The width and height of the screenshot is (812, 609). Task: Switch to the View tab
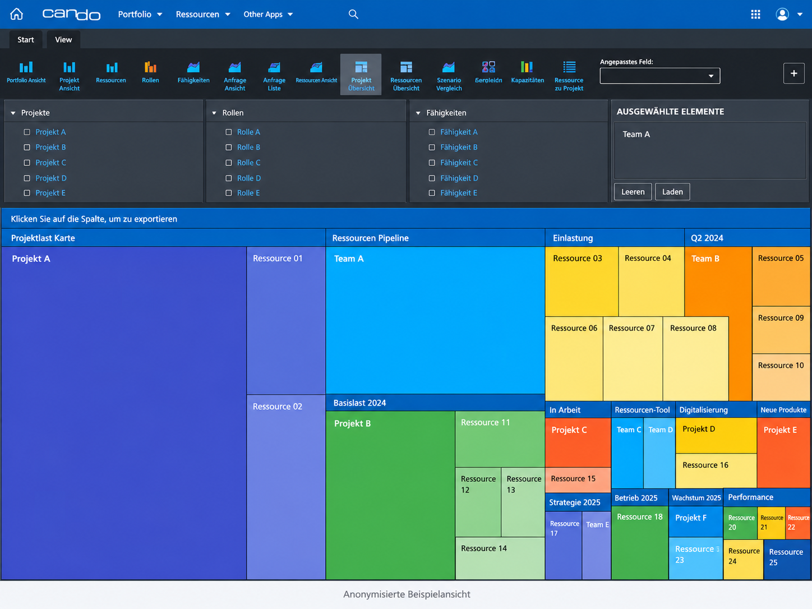(63, 40)
